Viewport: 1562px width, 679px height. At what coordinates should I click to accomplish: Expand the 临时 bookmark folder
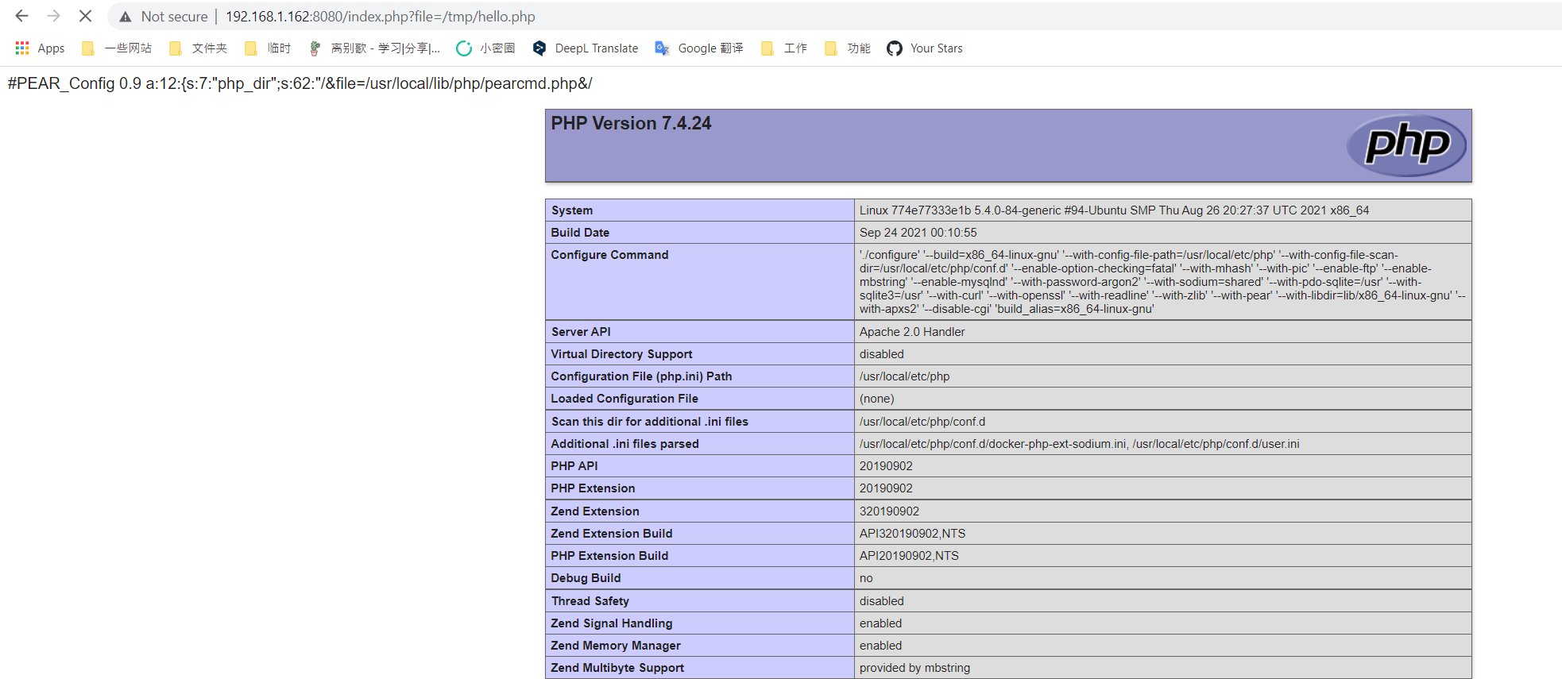[268, 48]
